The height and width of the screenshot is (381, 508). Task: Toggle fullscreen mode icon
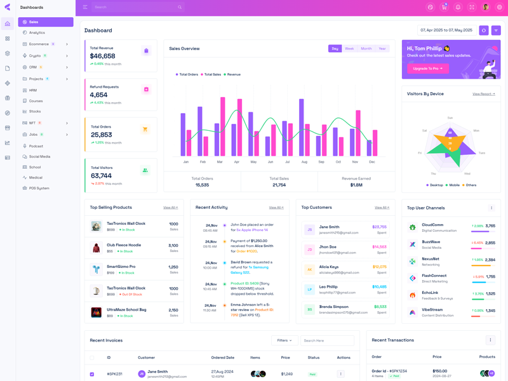pyautogui.click(x=472, y=7)
